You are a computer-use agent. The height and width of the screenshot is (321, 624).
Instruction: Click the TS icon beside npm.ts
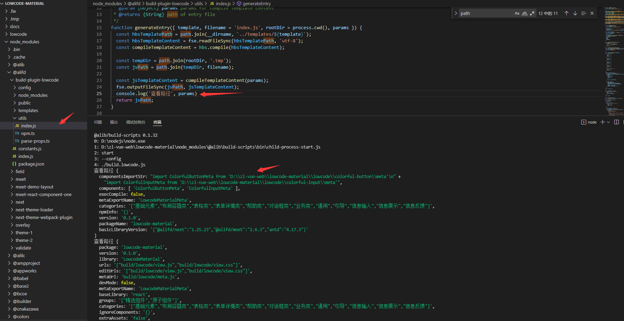point(17,133)
